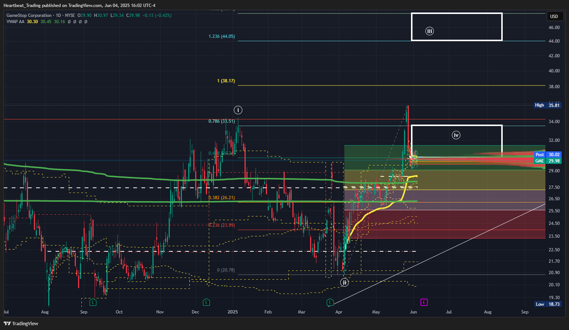Click the high value H30.97
The image size is (569, 330).
[101, 15]
